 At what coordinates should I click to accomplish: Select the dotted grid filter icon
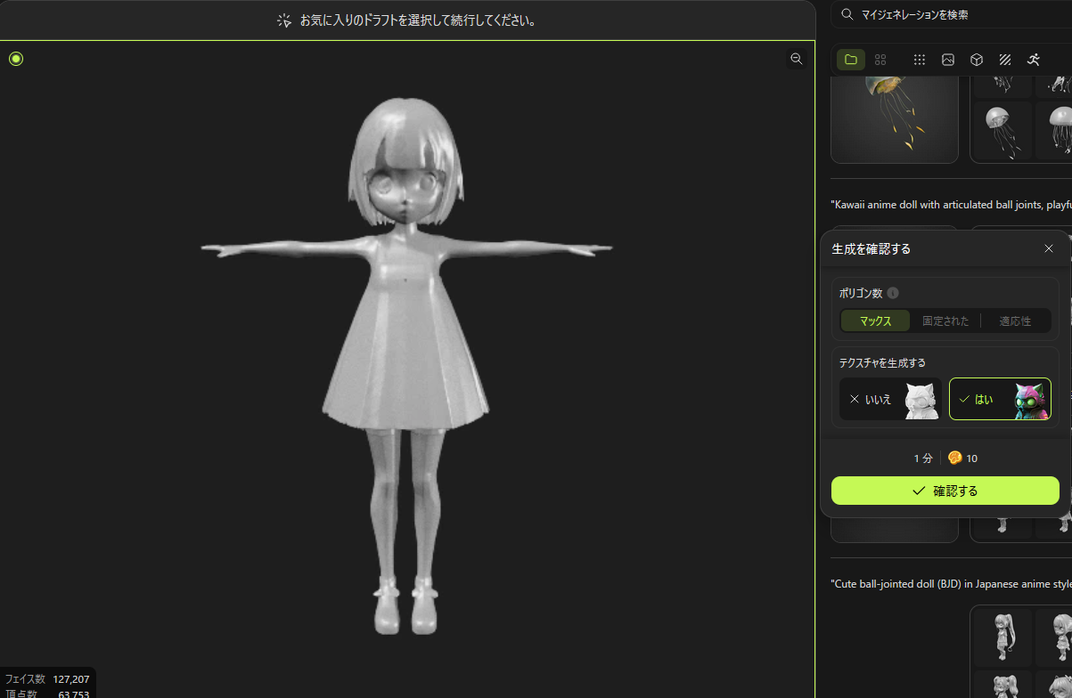(x=920, y=60)
